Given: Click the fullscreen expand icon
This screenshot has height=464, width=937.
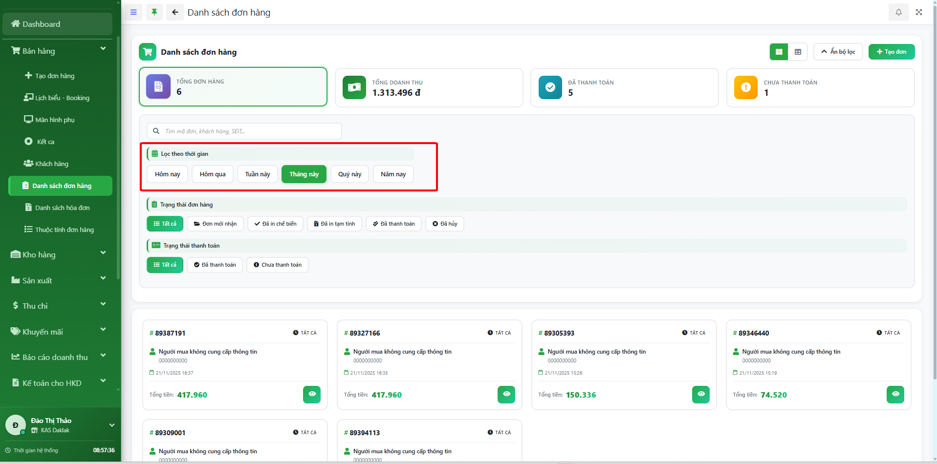Looking at the screenshot, I should 919,12.
